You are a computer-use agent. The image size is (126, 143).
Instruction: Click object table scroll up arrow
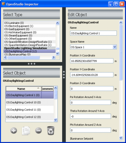coord(56,88)
